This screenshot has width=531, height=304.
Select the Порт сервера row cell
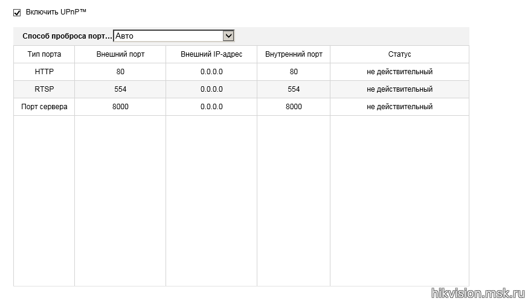44,107
